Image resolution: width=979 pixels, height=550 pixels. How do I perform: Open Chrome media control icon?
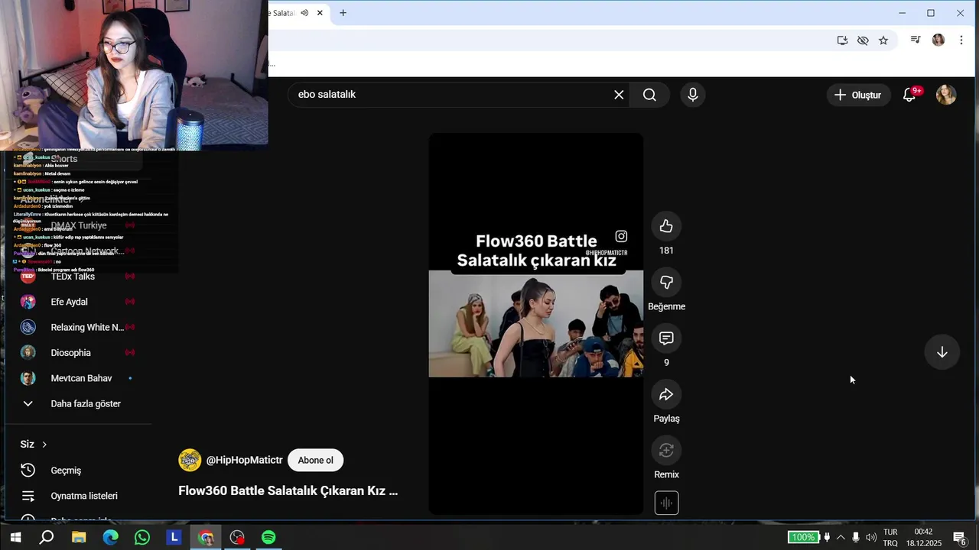coord(915,40)
